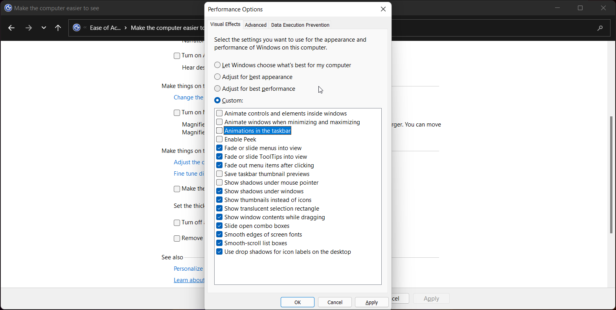This screenshot has height=310, width=616.
Task: Click the search magnifier icon
Action: coord(600,28)
